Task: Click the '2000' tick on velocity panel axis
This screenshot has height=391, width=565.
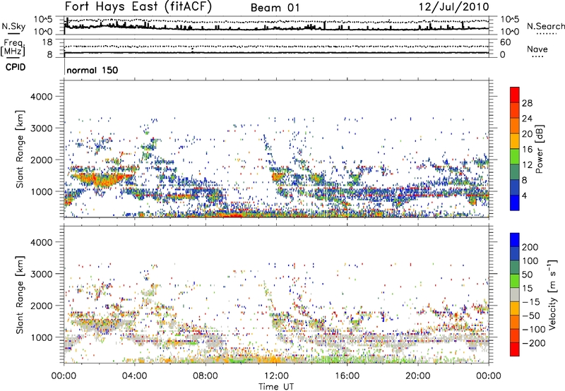Action: pyautogui.click(x=41, y=306)
